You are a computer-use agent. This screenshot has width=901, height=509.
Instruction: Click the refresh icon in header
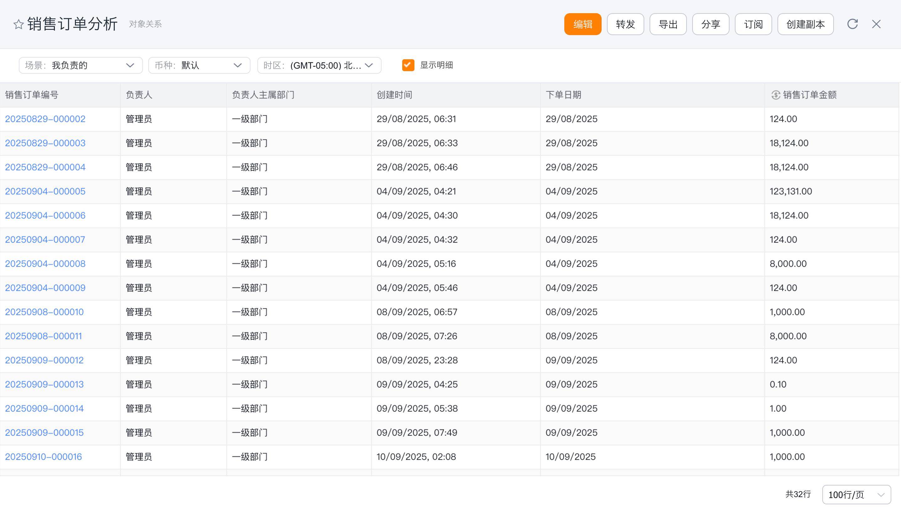tap(852, 24)
